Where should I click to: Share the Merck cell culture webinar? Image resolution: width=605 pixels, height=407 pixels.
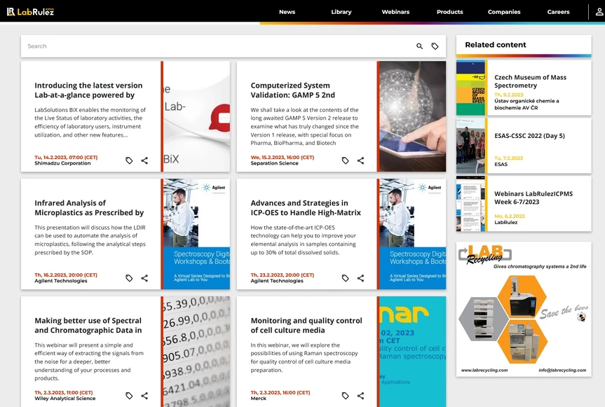click(360, 395)
